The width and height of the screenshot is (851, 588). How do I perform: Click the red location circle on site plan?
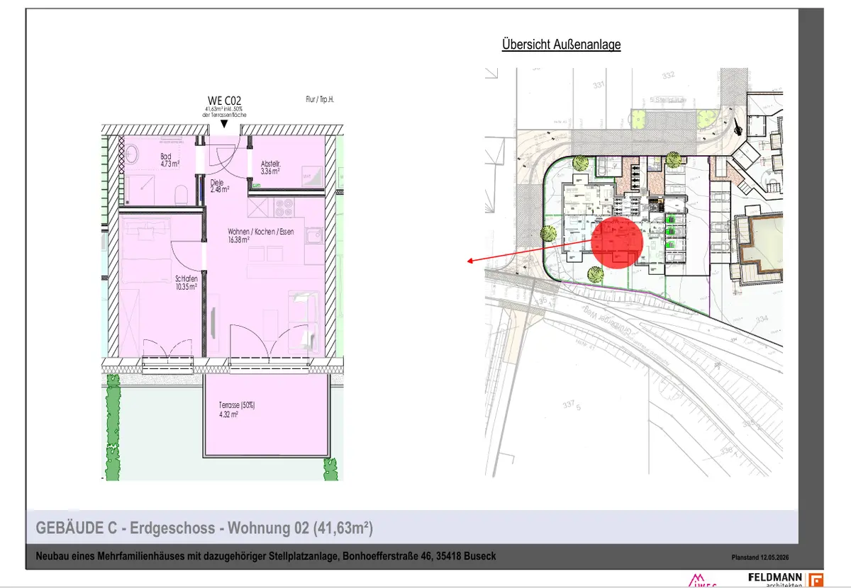tap(617, 242)
